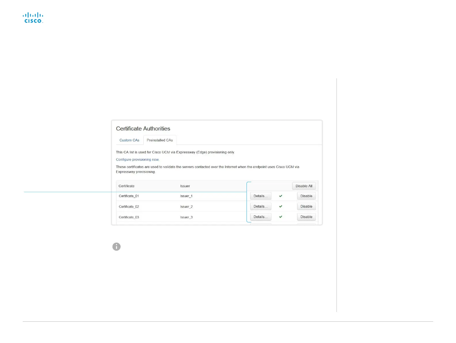This screenshot has height=343, width=456.
Task: Click the Disable All button
Action: tap(304, 186)
